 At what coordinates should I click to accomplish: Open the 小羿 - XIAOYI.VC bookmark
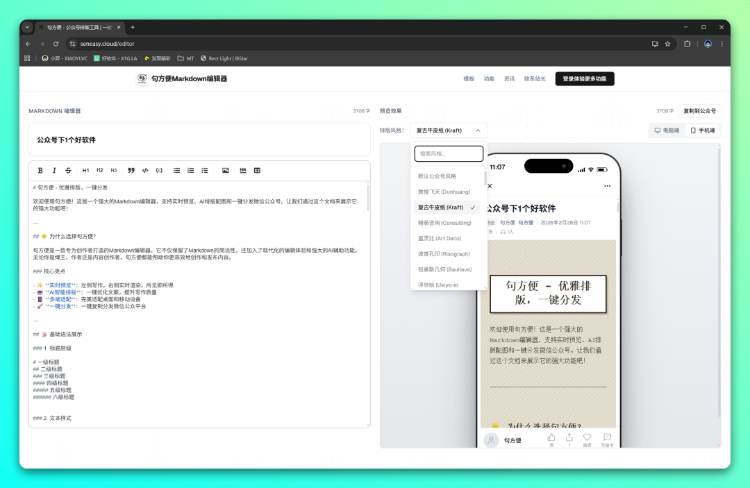pos(65,58)
